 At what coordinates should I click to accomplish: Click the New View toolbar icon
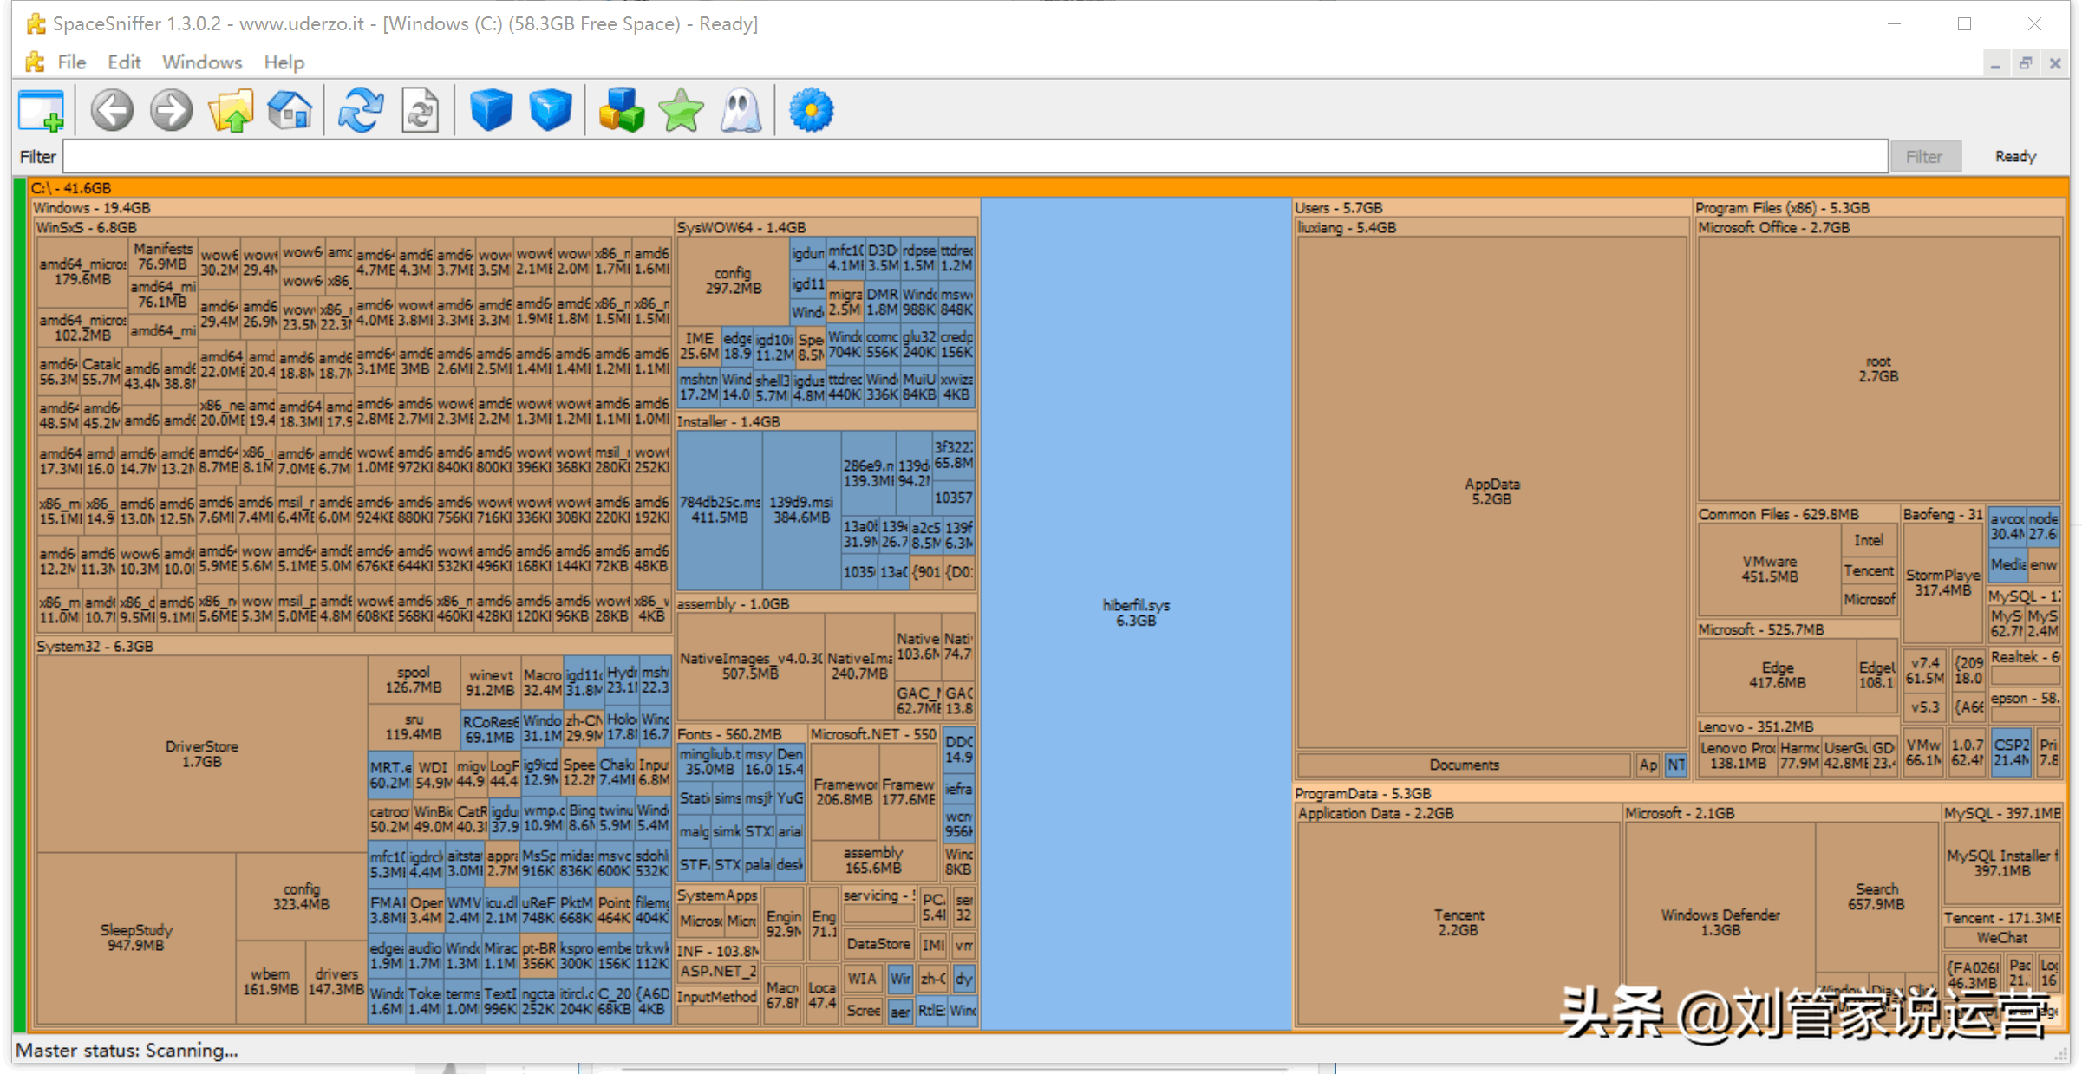pyautogui.click(x=41, y=111)
